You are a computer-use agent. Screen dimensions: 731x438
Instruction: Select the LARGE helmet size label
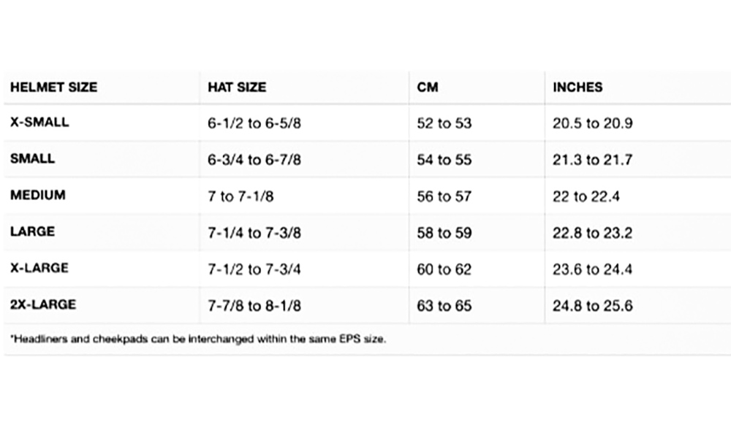click(x=33, y=231)
